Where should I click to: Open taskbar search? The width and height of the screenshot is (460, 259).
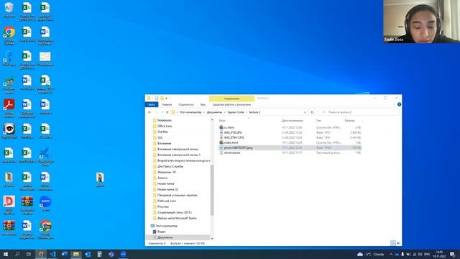[x=17, y=254]
